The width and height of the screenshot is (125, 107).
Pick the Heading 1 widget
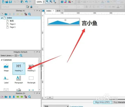click(19, 68)
